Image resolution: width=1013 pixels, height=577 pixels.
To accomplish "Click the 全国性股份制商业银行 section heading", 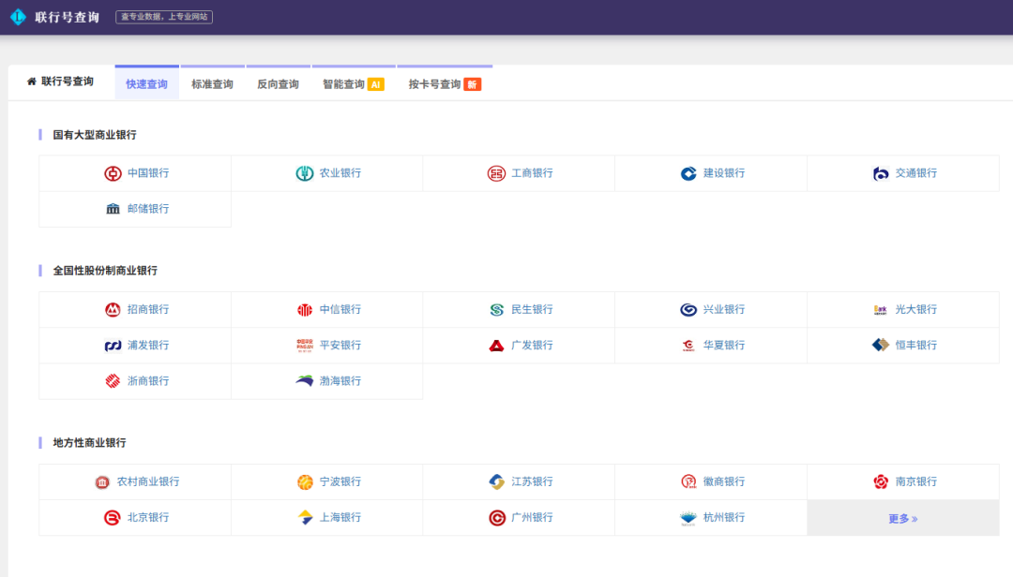I will point(105,271).
